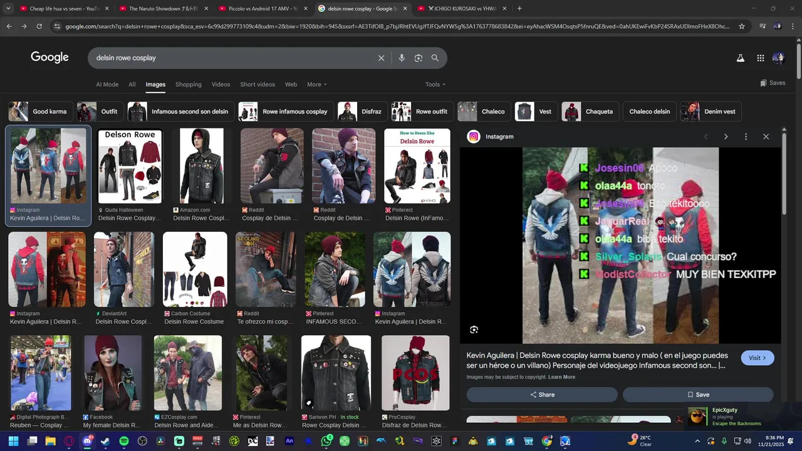Click the Save button in preview panel
The image size is (802, 451).
pyautogui.click(x=698, y=395)
